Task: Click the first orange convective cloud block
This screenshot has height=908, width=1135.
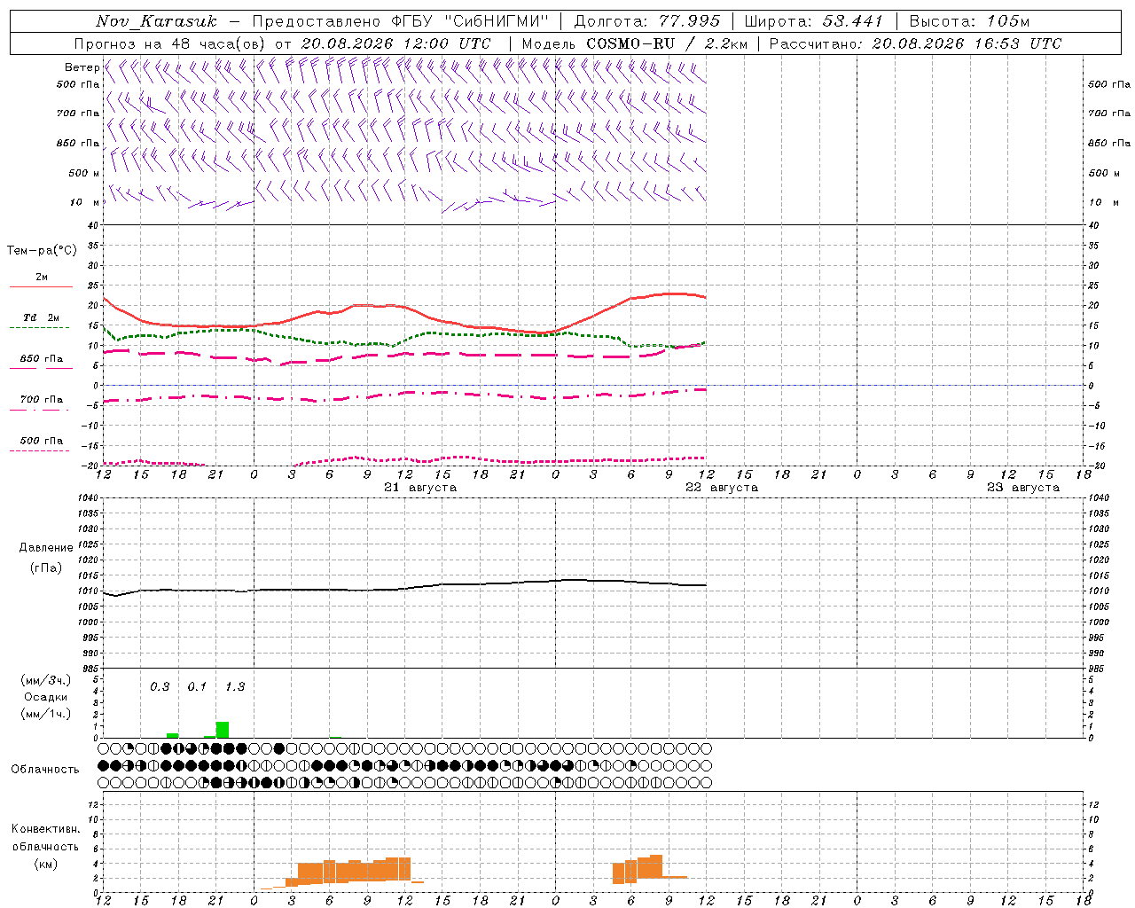Action: (341, 871)
